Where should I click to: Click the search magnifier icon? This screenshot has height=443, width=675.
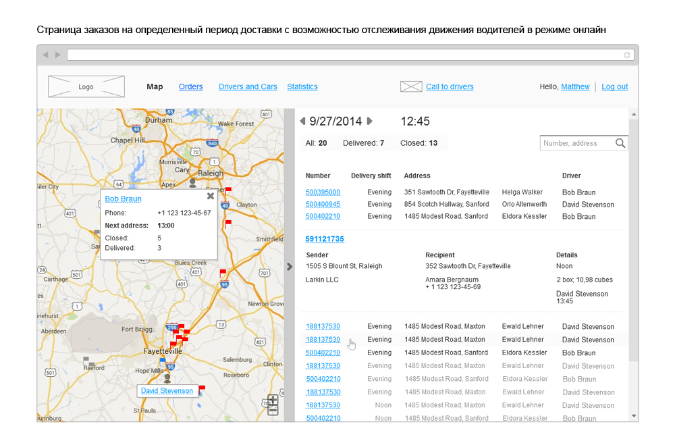pos(620,143)
